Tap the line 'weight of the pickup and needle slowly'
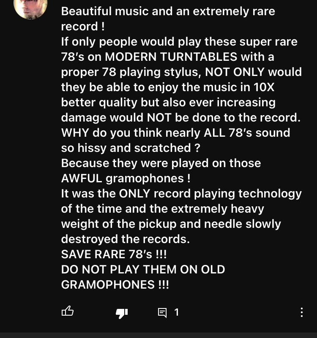Image resolution: width=317 pixels, height=338 pixels. click(171, 224)
